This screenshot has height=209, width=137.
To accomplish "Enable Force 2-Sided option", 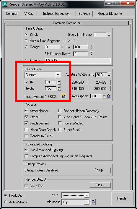I will [x=60, y=123].
